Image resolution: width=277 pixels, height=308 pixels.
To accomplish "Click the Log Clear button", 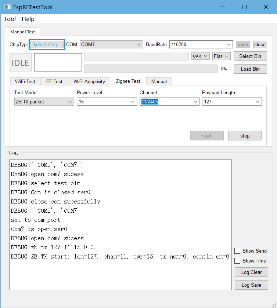I will click(x=251, y=272).
